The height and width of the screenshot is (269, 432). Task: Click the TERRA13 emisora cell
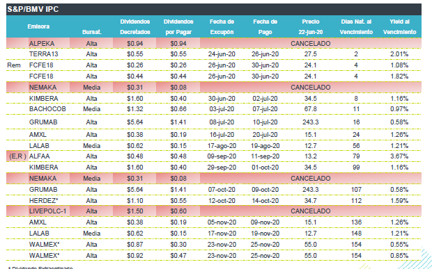click(43, 54)
